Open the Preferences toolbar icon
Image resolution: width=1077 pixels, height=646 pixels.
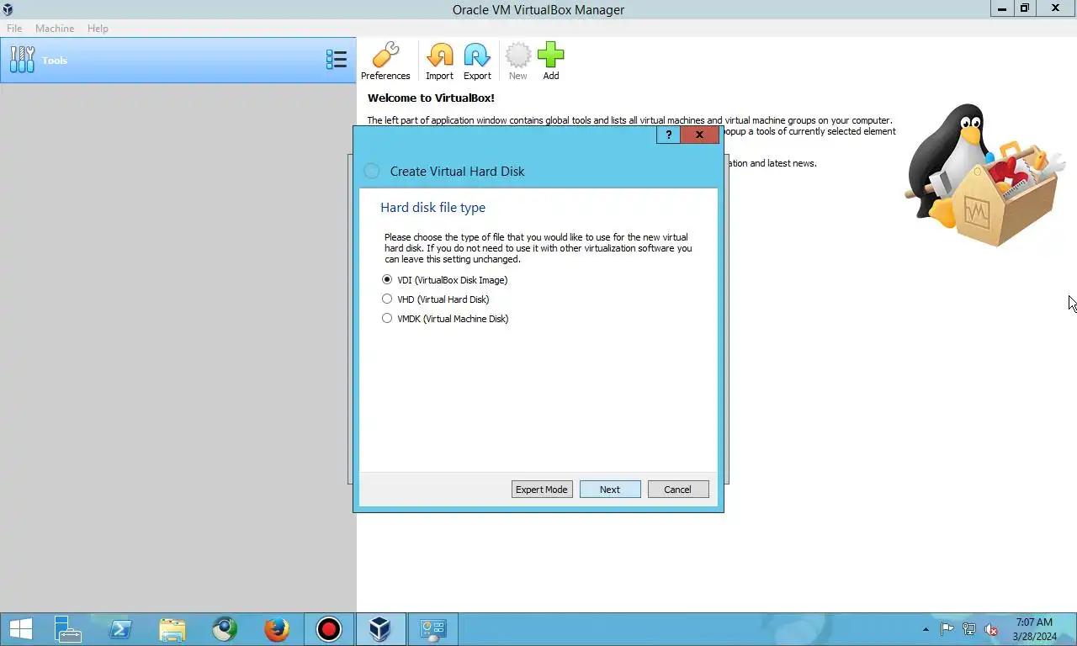coord(385,61)
